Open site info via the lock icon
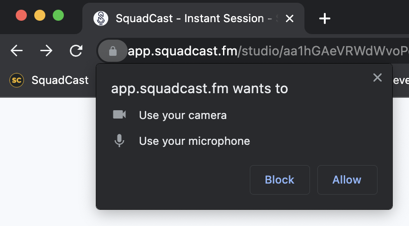 point(112,51)
